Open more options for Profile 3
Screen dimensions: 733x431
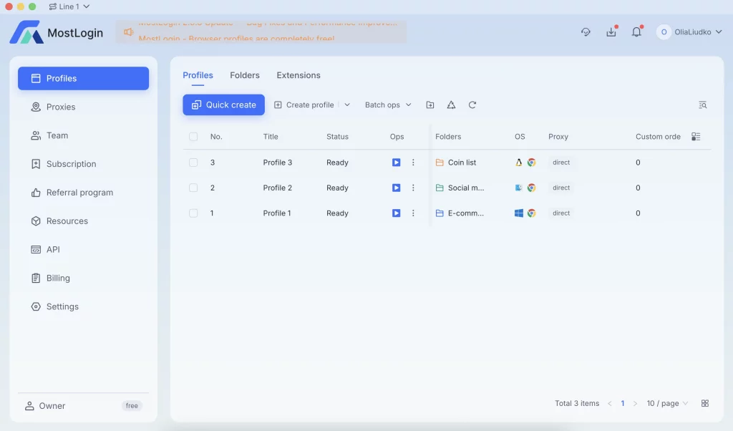pyautogui.click(x=413, y=163)
